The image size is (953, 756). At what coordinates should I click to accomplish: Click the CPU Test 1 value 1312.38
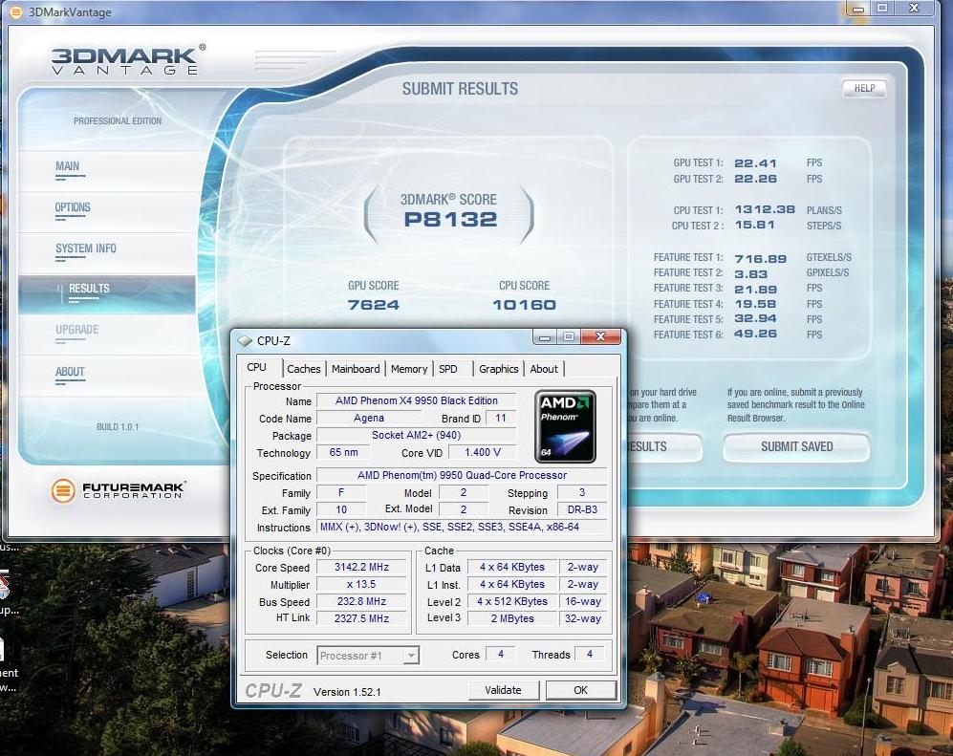[x=765, y=209]
